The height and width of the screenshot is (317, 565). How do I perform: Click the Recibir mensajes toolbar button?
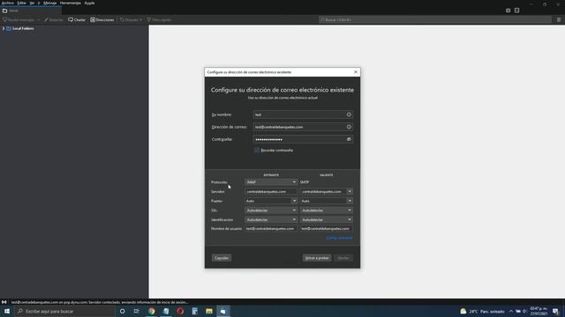coord(19,19)
